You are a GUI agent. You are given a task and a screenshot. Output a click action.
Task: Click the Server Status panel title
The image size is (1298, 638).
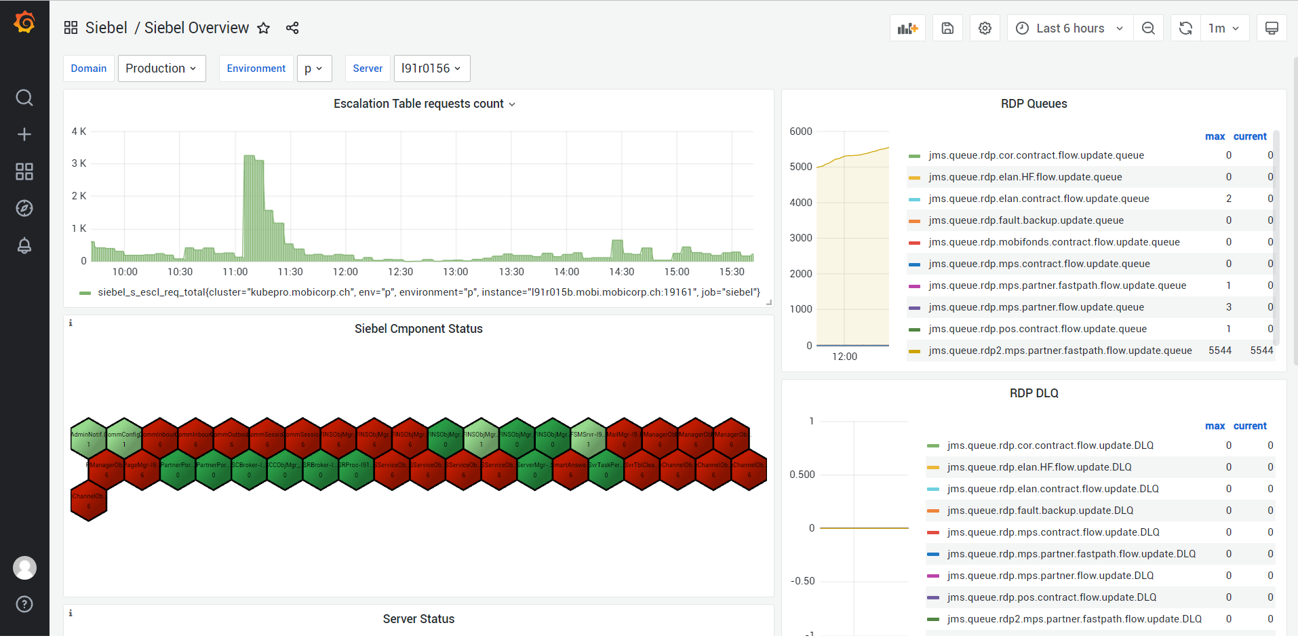pyautogui.click(x=418, y=619)
